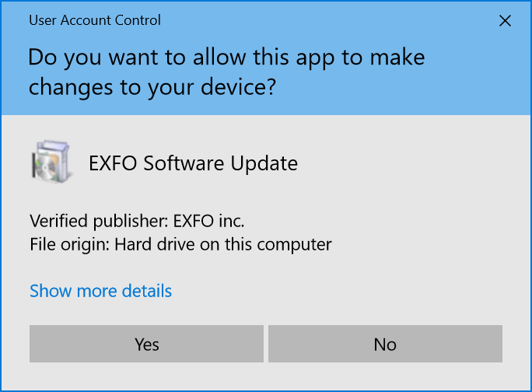Image resolution: width=532 pixels, height=392 pixels.
Task: Click the heading line ending in make
Action: [x=226, y=58]
